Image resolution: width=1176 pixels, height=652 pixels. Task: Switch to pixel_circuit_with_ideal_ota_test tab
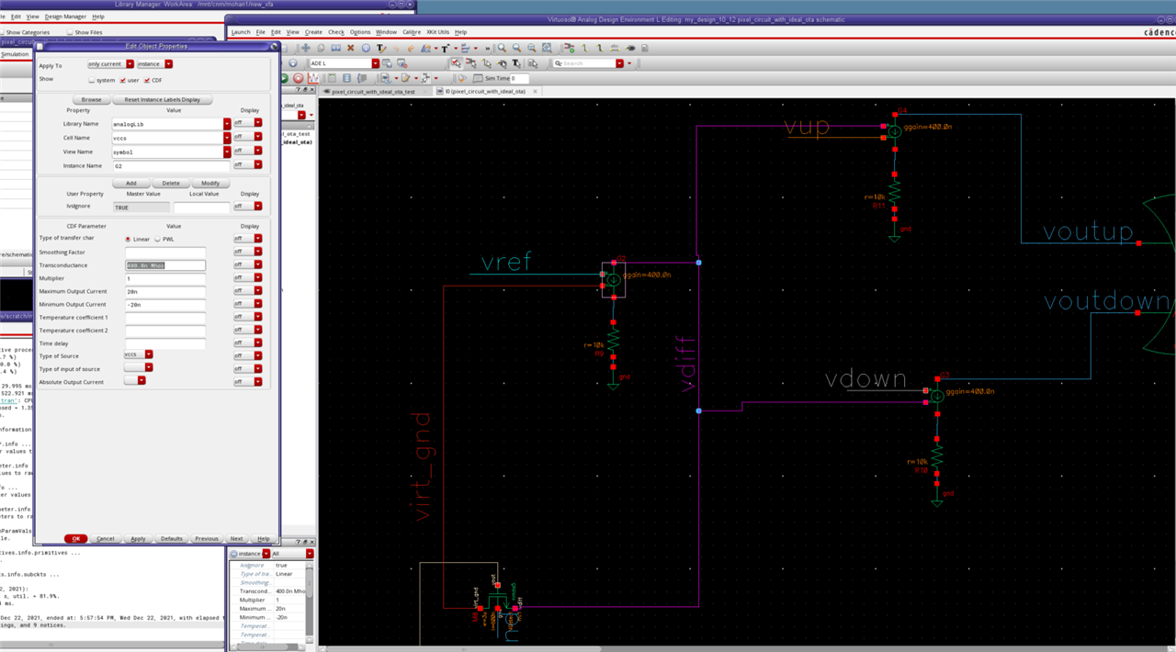(374, 92)
